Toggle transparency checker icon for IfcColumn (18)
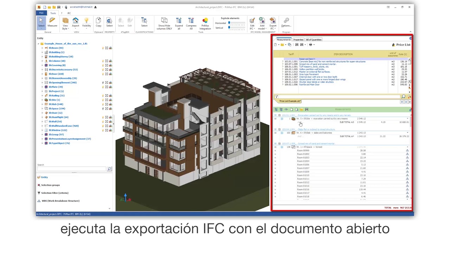Screen dimensions: 450x253 (x=107, y=61)
